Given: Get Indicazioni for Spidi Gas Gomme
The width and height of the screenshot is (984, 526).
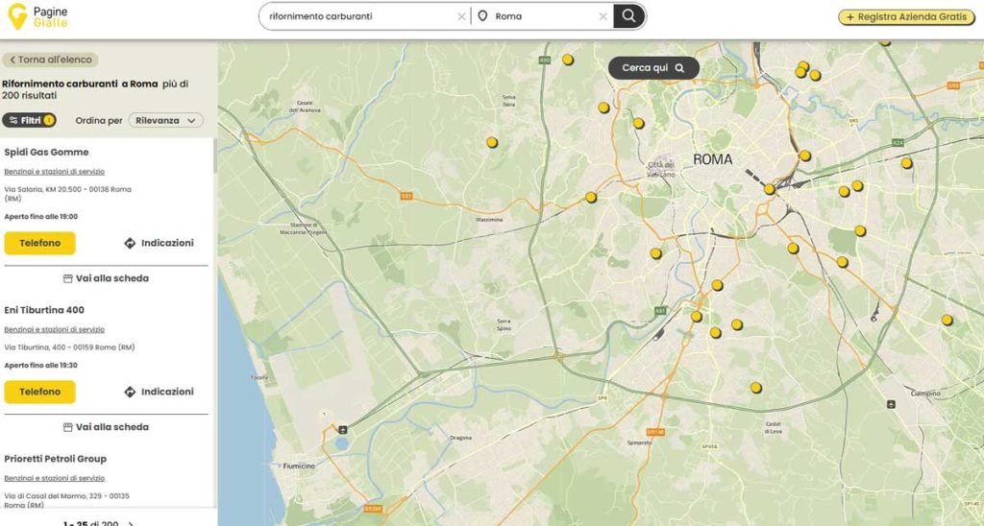Looking at the screenshot, I should (x=159, y=243).
